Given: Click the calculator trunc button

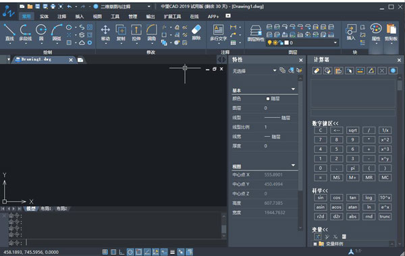Looking at the screenshot, I should click(x=385, y=216).
